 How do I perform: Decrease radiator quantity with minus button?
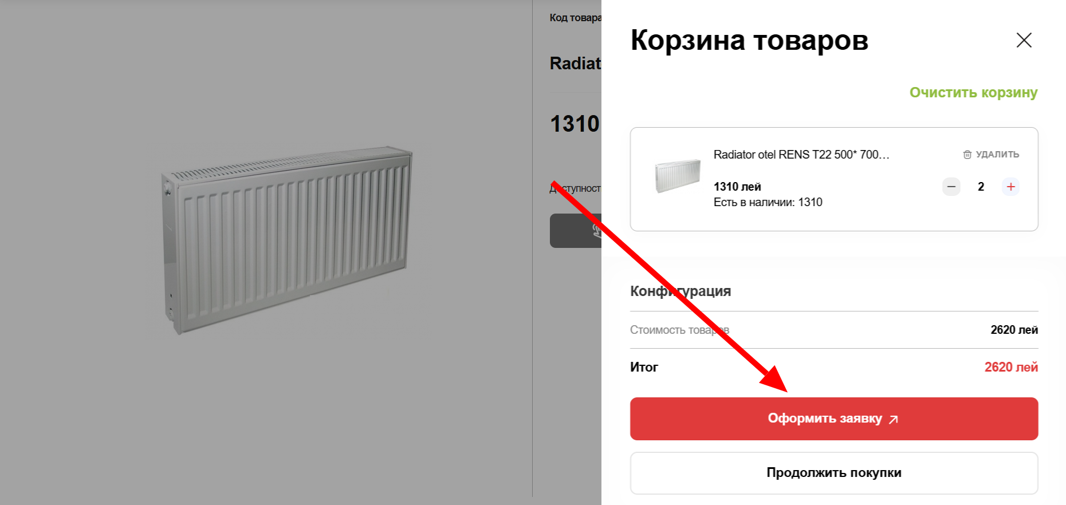(951, 187)
